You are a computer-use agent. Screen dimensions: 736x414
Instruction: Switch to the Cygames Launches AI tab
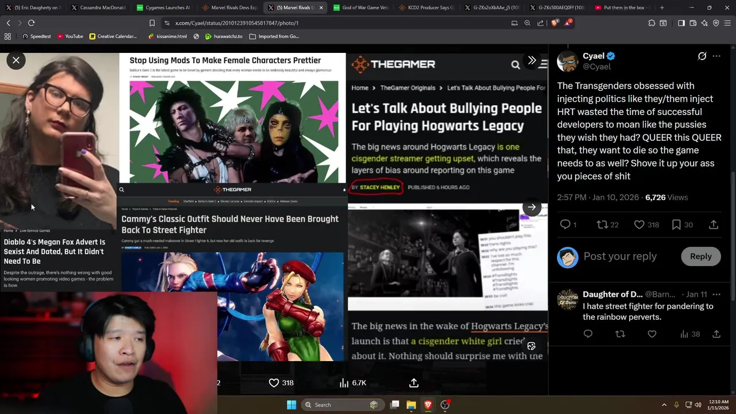pos(163,7)
